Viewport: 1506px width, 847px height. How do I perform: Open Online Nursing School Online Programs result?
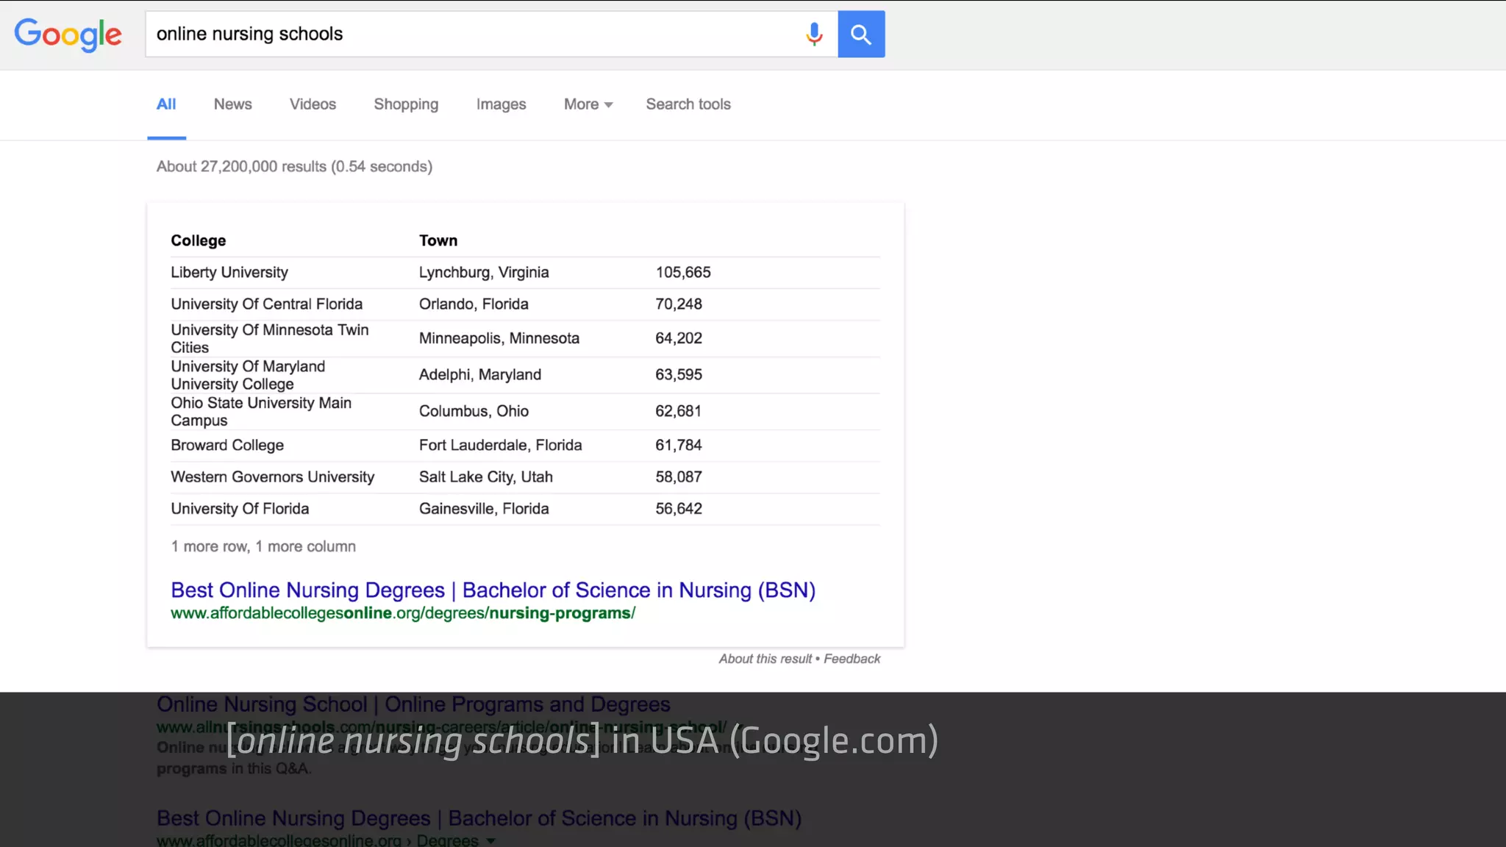(x=413, y=704)
